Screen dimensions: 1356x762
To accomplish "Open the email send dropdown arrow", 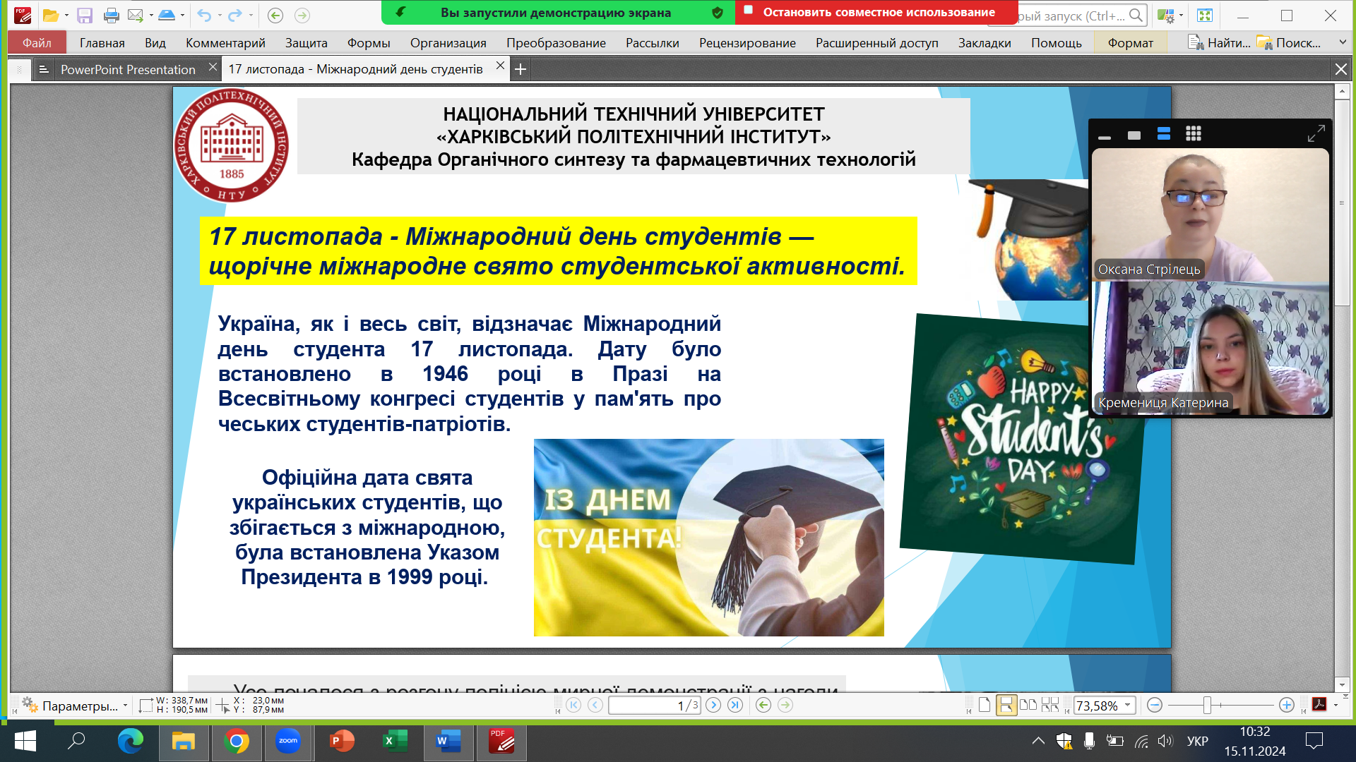I will (151, 15).
